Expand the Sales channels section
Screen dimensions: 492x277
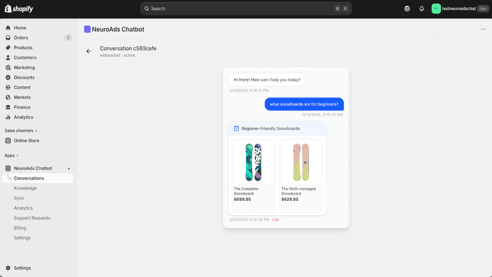point(21,131)
